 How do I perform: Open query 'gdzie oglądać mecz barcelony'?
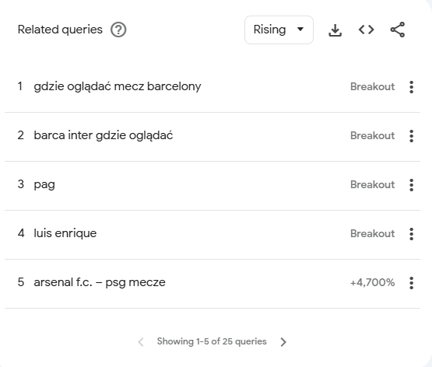[x=118, y=87]
